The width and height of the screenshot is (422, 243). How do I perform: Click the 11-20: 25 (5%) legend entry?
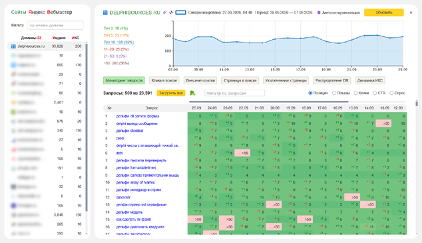pos(116,49)
